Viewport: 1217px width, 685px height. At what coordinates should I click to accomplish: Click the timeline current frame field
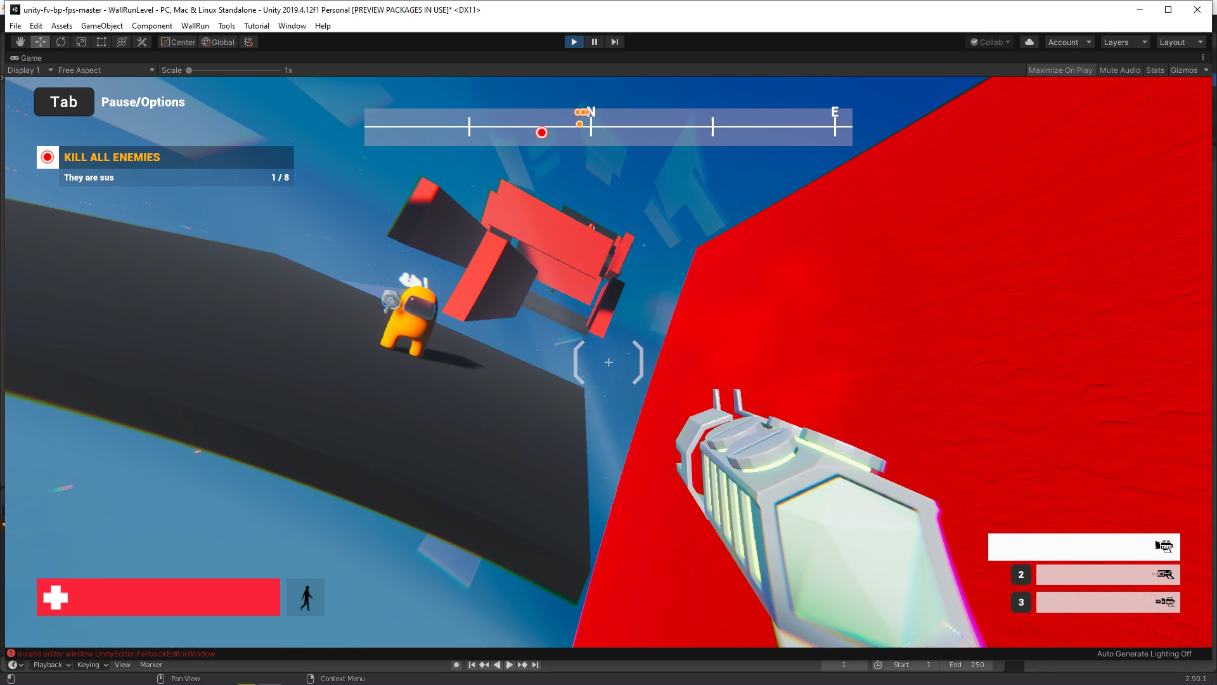[x=844, y=665]
